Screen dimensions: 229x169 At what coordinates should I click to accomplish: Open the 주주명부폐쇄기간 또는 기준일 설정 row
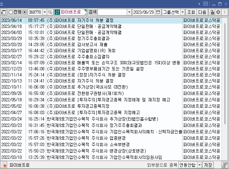[x=111, y=69]
